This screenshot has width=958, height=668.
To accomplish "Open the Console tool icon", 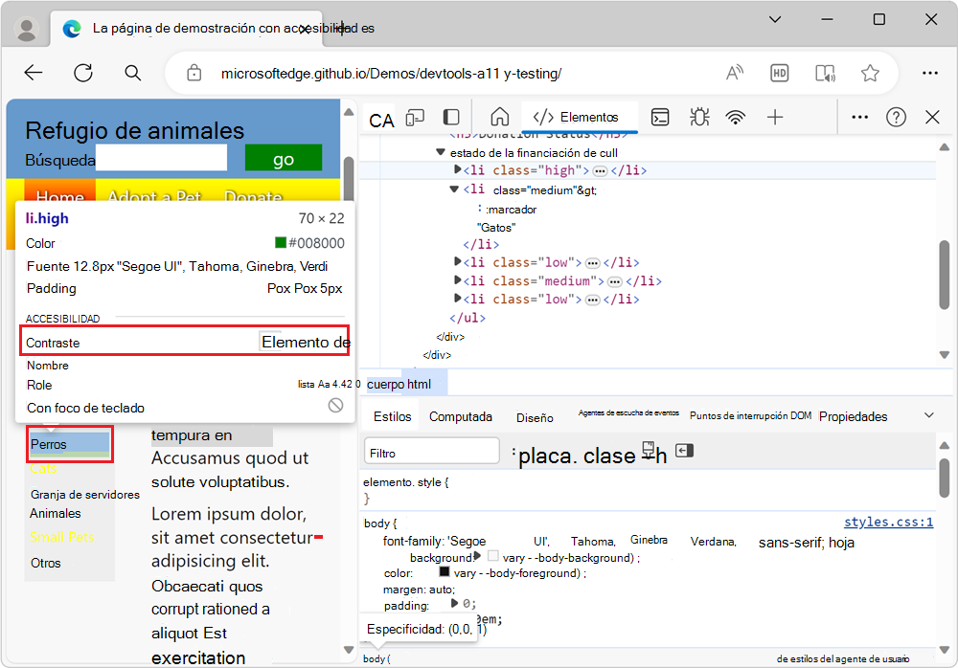I will pos(660,118).
